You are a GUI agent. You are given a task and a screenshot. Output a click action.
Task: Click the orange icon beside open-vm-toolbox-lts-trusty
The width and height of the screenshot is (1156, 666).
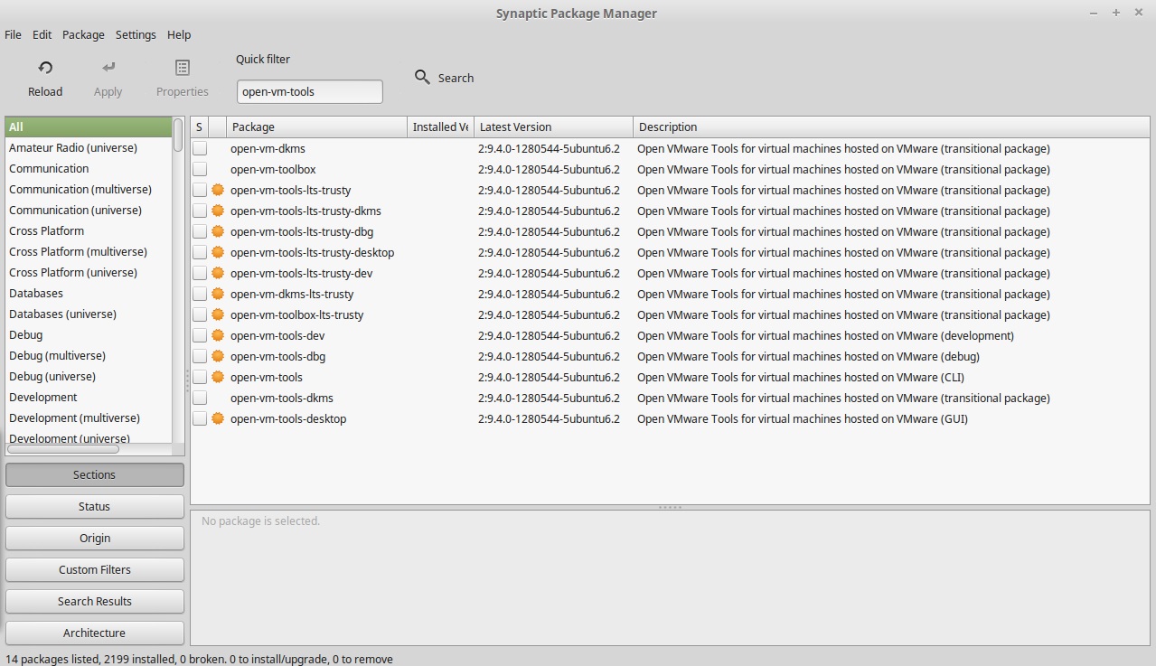(x=217, y=314)
